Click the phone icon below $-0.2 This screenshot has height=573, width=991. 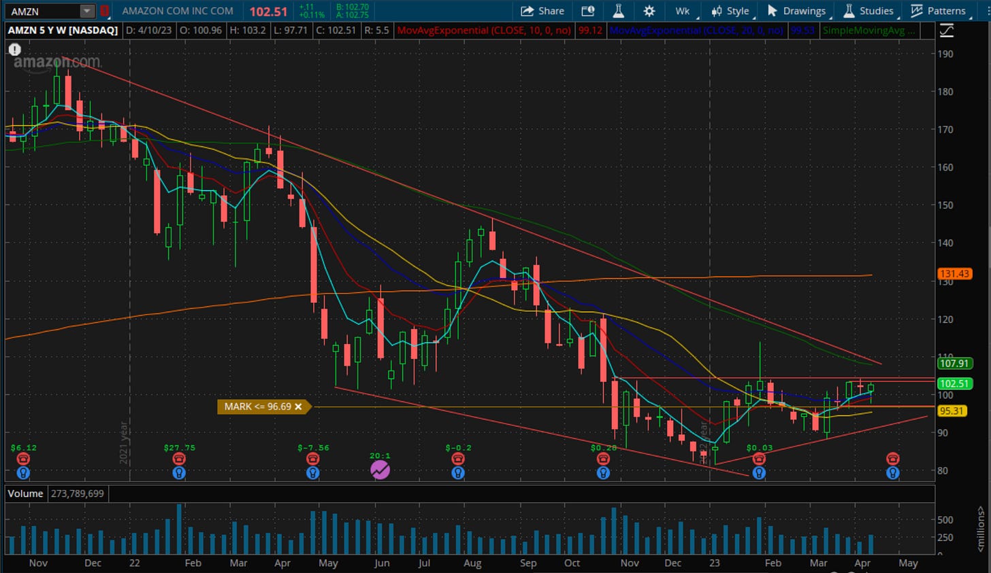coord(458,459)
